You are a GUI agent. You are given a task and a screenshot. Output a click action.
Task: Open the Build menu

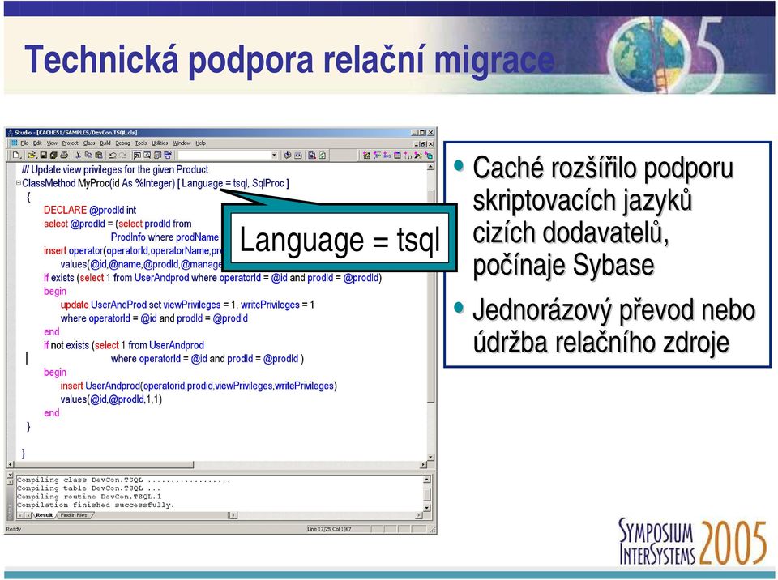point(105,143)
